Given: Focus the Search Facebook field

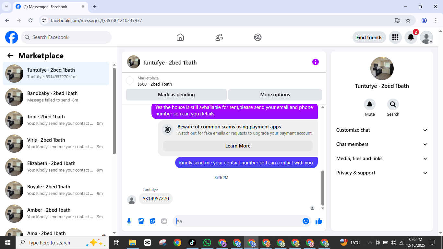Looking at the screenshot, I should tap(66, 37).
